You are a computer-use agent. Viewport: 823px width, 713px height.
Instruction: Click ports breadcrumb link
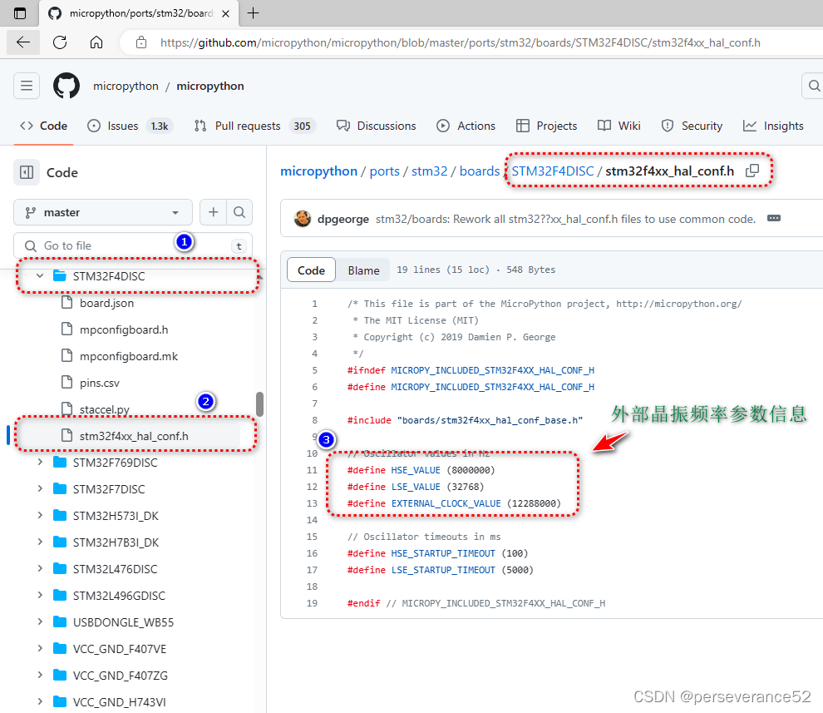pyautogui.click(x=384, y=171)
